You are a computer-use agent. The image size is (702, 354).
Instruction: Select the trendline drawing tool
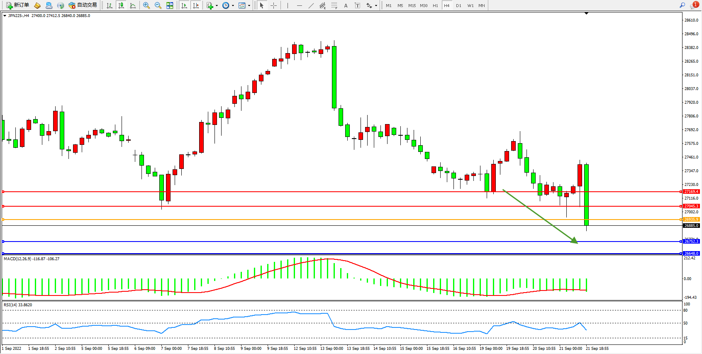point(311,5)
